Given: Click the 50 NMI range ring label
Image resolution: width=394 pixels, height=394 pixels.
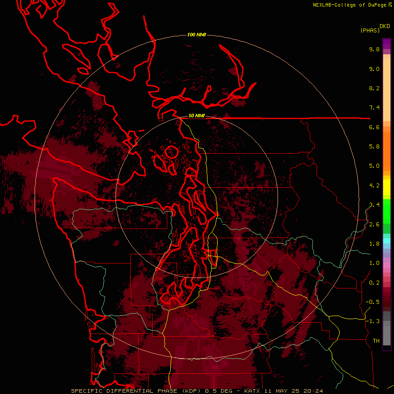Looking at the screenshot, I should pos(197,116).
